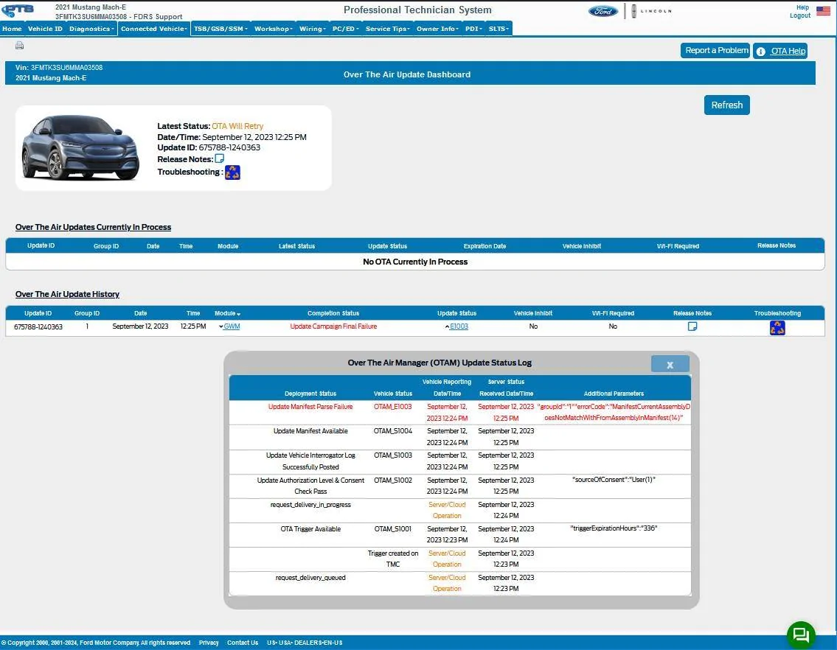Click Over The Air Update History heading
Image resolution: width=837 pixels, height=650 pixels.
pyautogui.click(x=67, y=294)
